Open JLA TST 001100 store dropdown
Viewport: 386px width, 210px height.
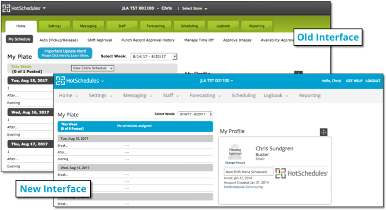[x=217, y=81]
